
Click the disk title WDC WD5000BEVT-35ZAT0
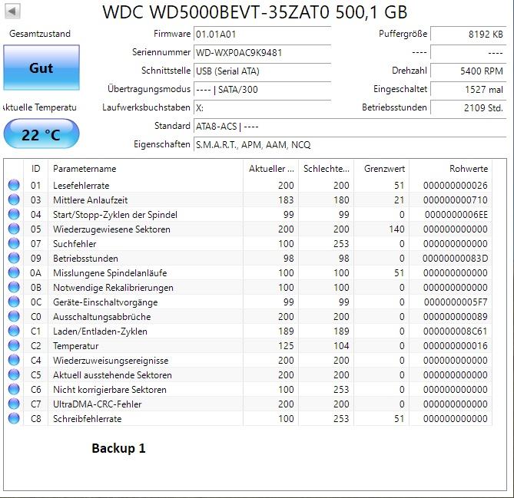(x=216, y=12)
